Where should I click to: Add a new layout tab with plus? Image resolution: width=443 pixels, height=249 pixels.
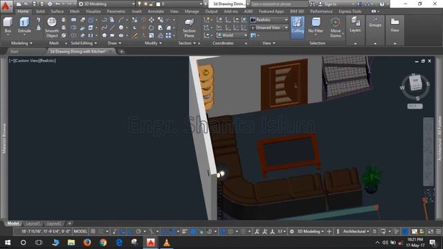pos(69,223)
